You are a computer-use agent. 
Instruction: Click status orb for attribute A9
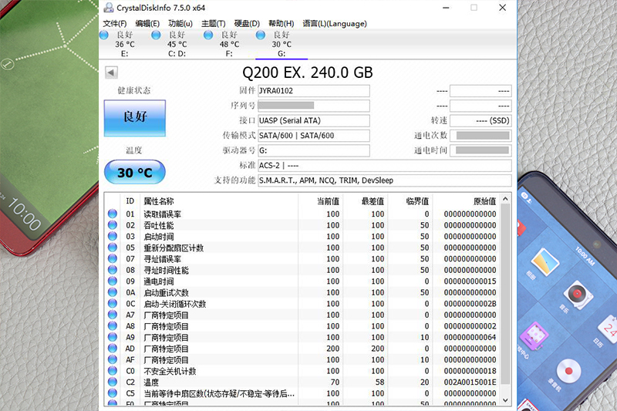pos(113,337)
